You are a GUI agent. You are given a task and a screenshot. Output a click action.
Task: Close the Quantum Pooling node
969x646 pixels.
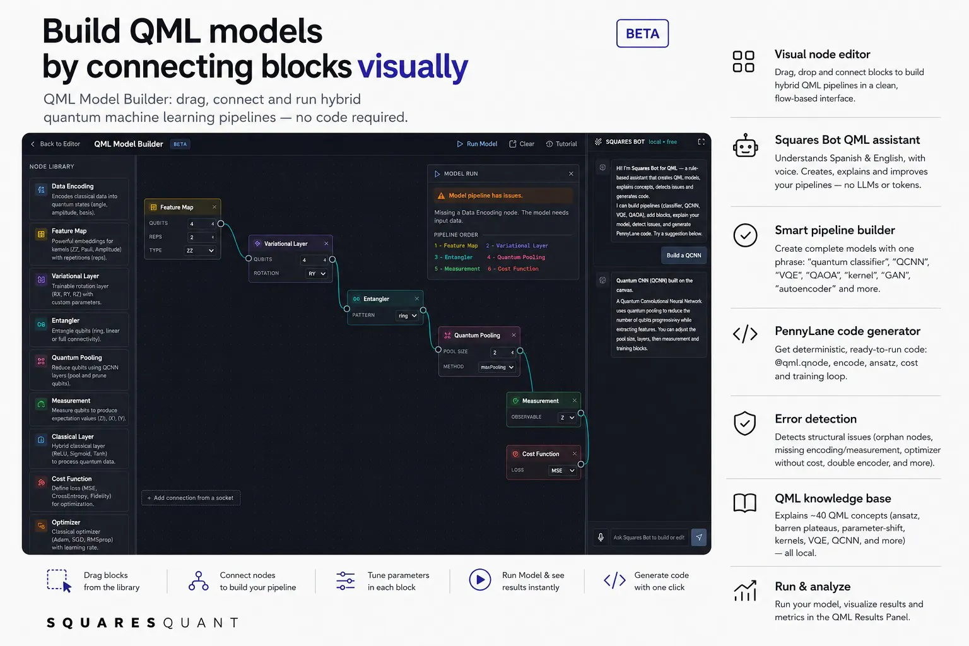[x=514, y=335]
